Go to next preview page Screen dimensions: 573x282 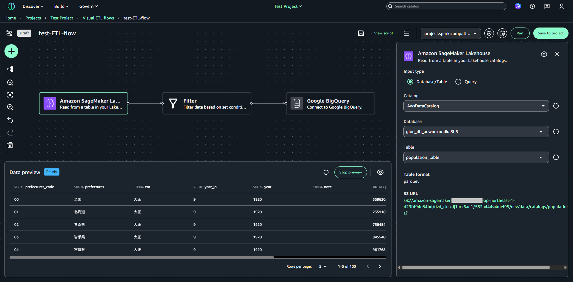tap(380, 266)
